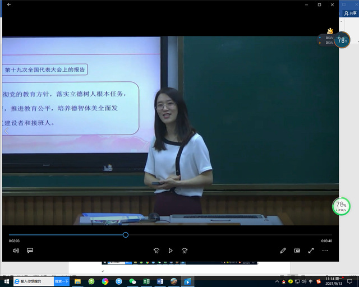359x287 pixels.
Task: Toggle full screen playback
Action: point(311,251)
